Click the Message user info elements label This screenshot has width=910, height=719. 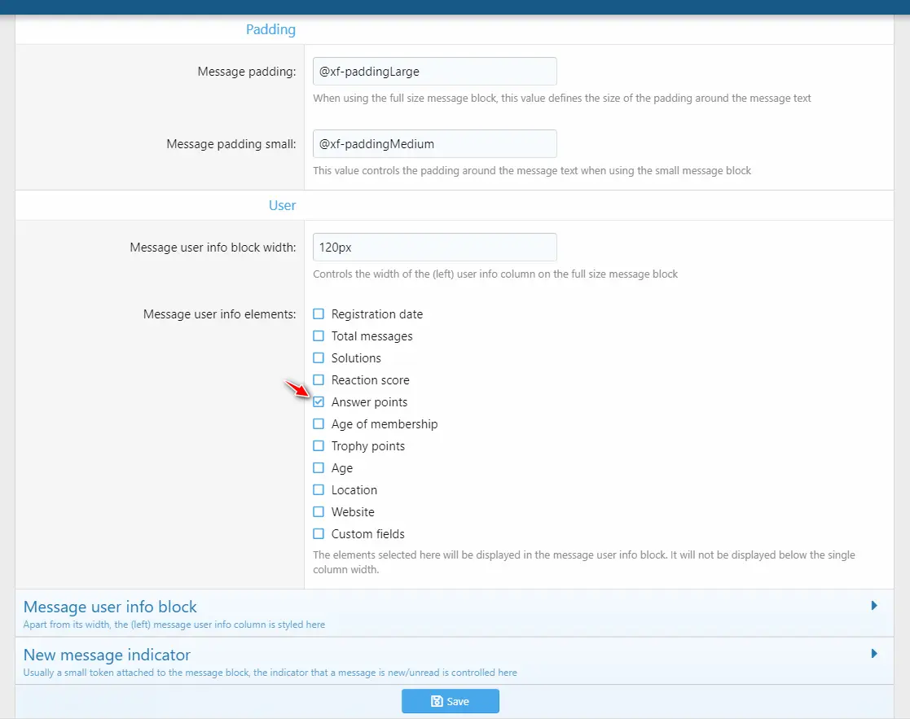point(219,314)
